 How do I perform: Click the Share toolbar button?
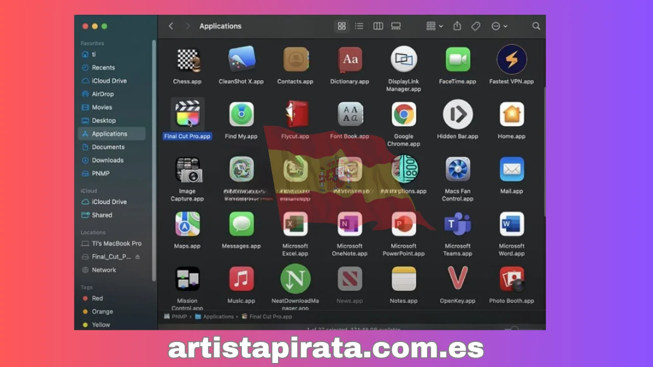coord(457,26)
